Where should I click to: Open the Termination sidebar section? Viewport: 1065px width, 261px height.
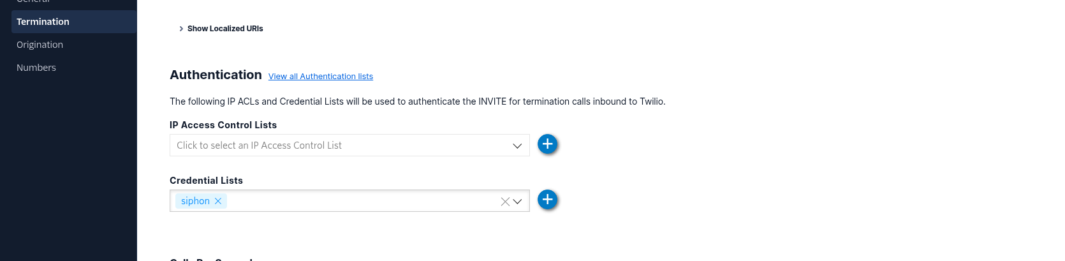[x=43, y=22]
